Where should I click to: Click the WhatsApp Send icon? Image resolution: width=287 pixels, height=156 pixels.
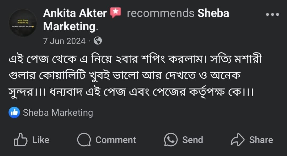[171, 140]
